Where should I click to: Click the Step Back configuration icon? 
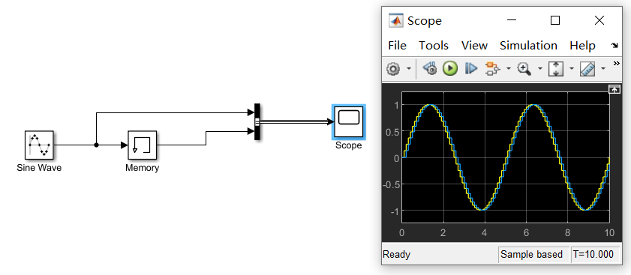430,69
